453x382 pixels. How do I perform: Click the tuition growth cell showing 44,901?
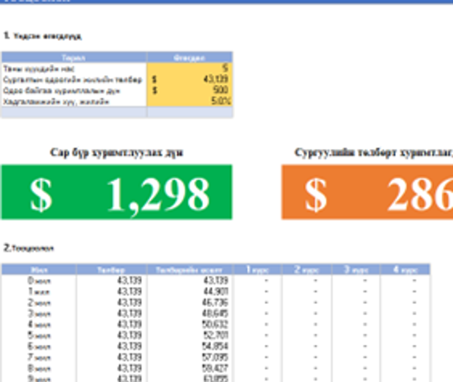(x=215, y=292)
